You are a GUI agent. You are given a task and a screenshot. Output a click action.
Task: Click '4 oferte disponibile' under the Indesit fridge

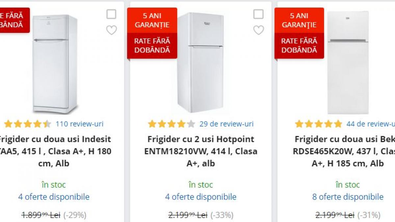tap(53, 197)
